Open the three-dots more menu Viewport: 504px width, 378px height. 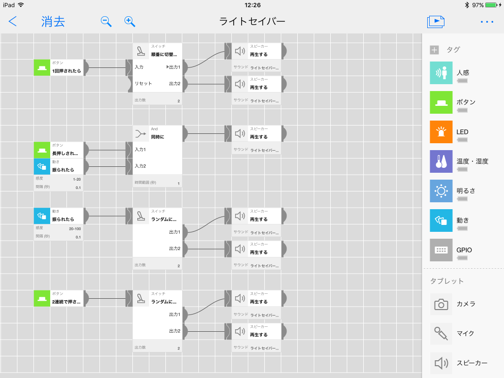[x=487, y=22]
